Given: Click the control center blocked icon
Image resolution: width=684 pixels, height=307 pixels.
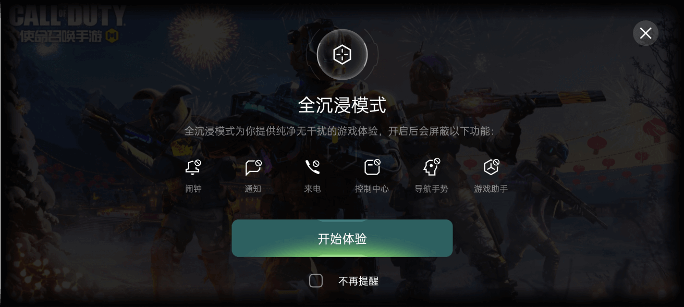Looking at the screenshot, I should click(x=372, y=167).
